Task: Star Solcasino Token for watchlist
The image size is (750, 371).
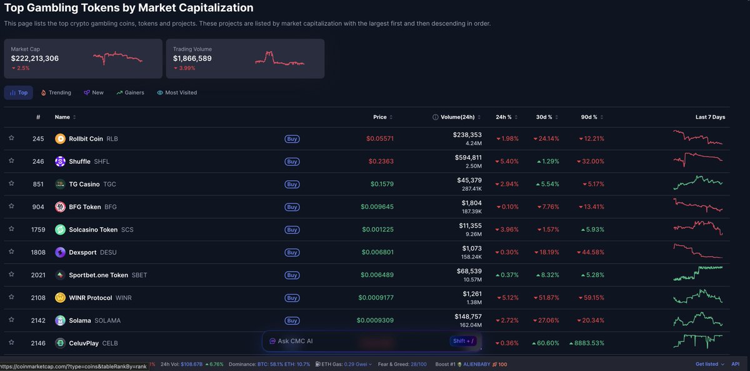Action: click(11, 229)
